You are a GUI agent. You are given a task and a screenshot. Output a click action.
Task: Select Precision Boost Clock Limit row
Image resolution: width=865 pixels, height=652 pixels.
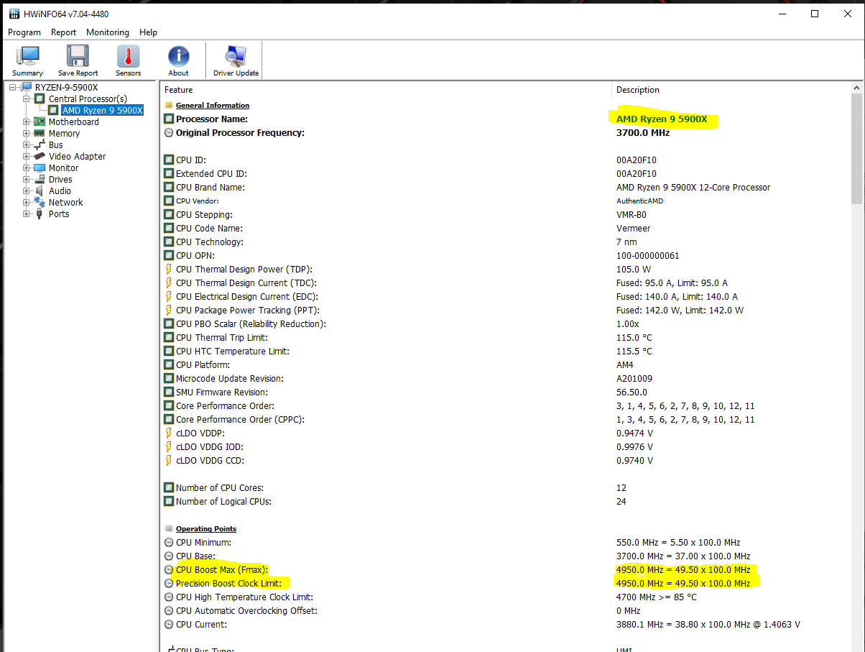click(x=506, y=583)
